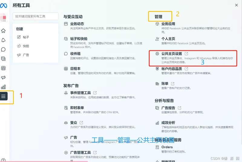Click the blurred account avatar thumbnail
Screen dimensions: 242x162
pyautogui.click(x=4, y=17)
